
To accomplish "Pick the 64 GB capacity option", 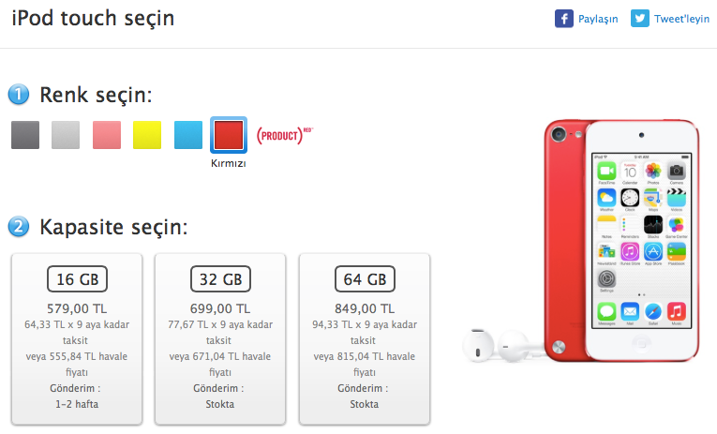I will tap(365, 338).
